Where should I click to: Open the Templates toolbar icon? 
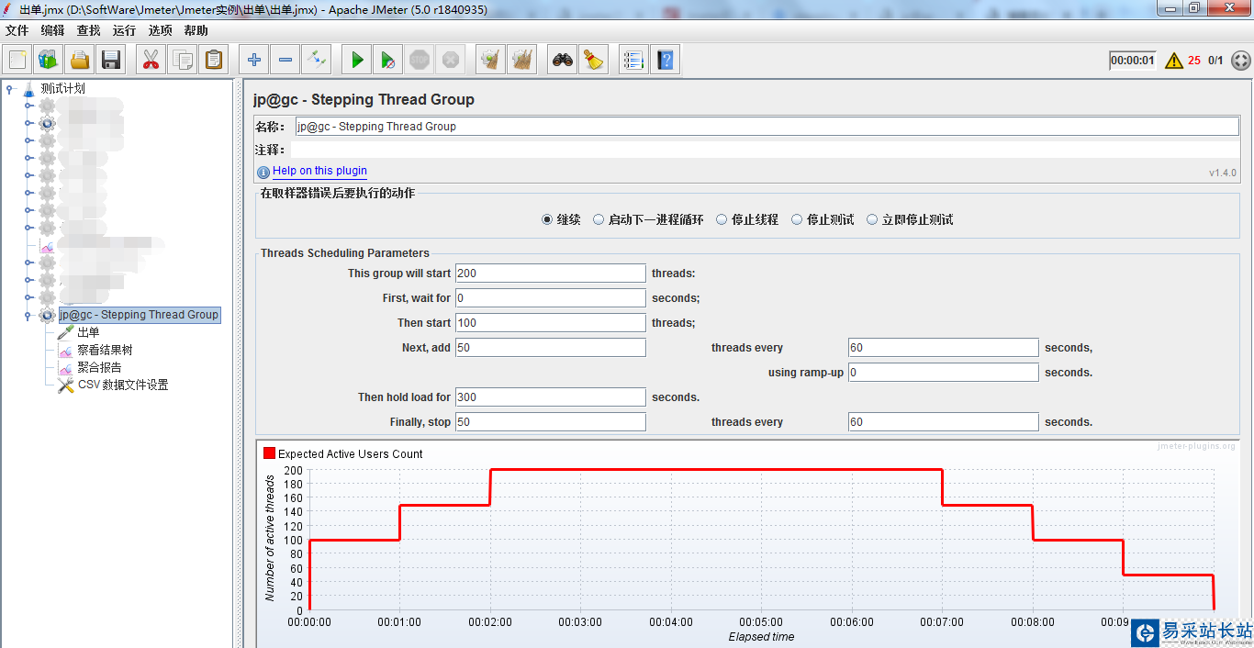click(x=49, y=61)
